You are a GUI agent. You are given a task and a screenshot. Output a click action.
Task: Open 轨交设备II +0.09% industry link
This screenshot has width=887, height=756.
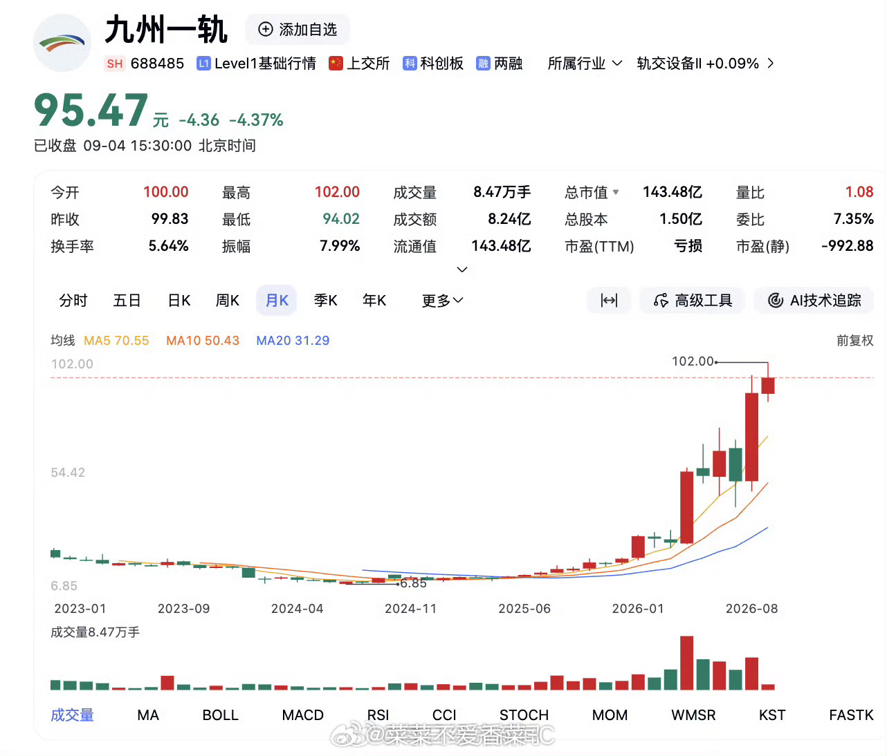pos(705,64)
